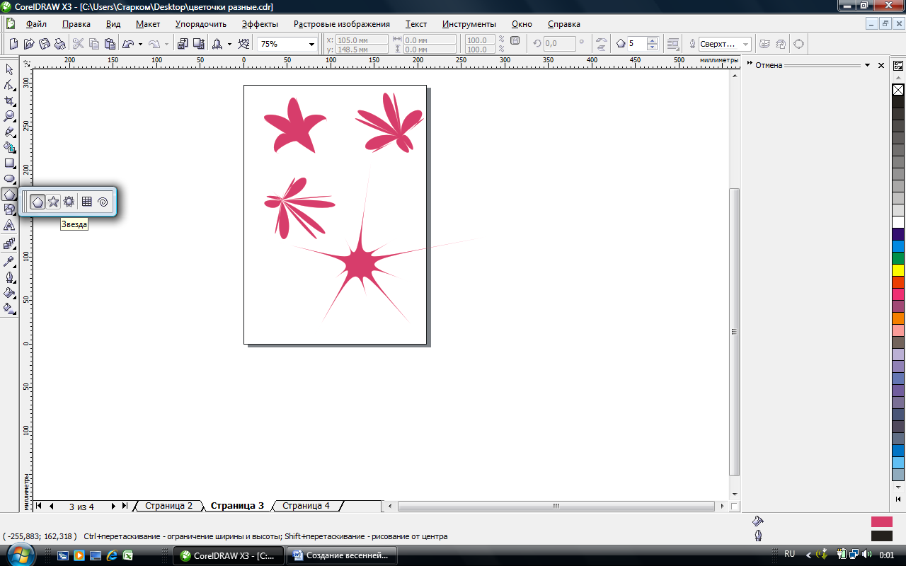
Task: Increase polygon points with up stepper
Action: tap(652, 40)
